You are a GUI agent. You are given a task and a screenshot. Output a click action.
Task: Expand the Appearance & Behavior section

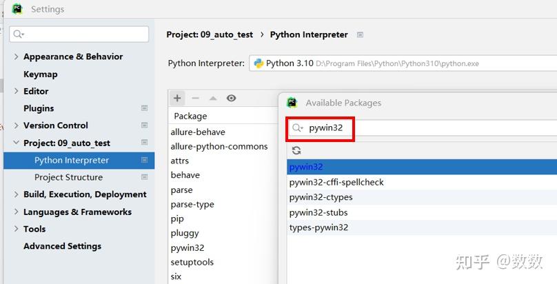[17, 57]
